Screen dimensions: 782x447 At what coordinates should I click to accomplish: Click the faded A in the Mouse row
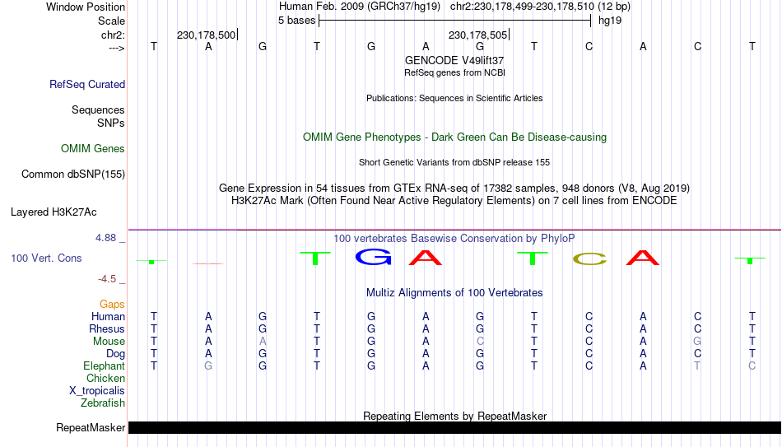coord(263,342)
